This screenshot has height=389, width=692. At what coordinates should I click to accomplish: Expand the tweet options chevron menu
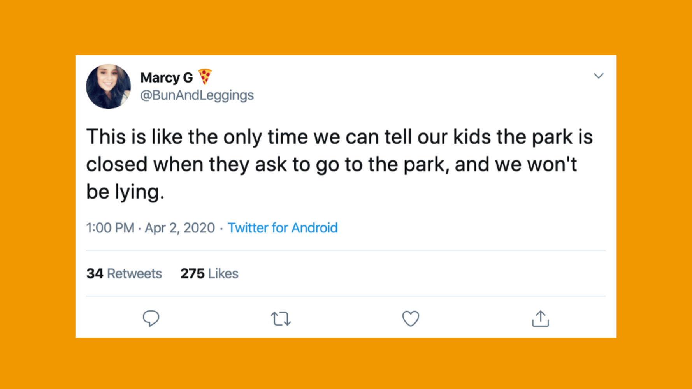click(599, 76)
